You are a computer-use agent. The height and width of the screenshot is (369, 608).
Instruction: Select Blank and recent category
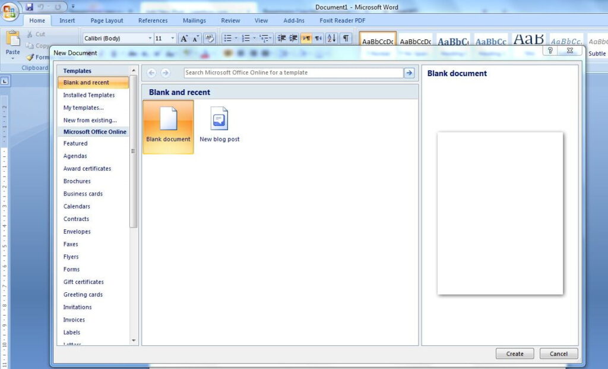[x=93, y=82]
